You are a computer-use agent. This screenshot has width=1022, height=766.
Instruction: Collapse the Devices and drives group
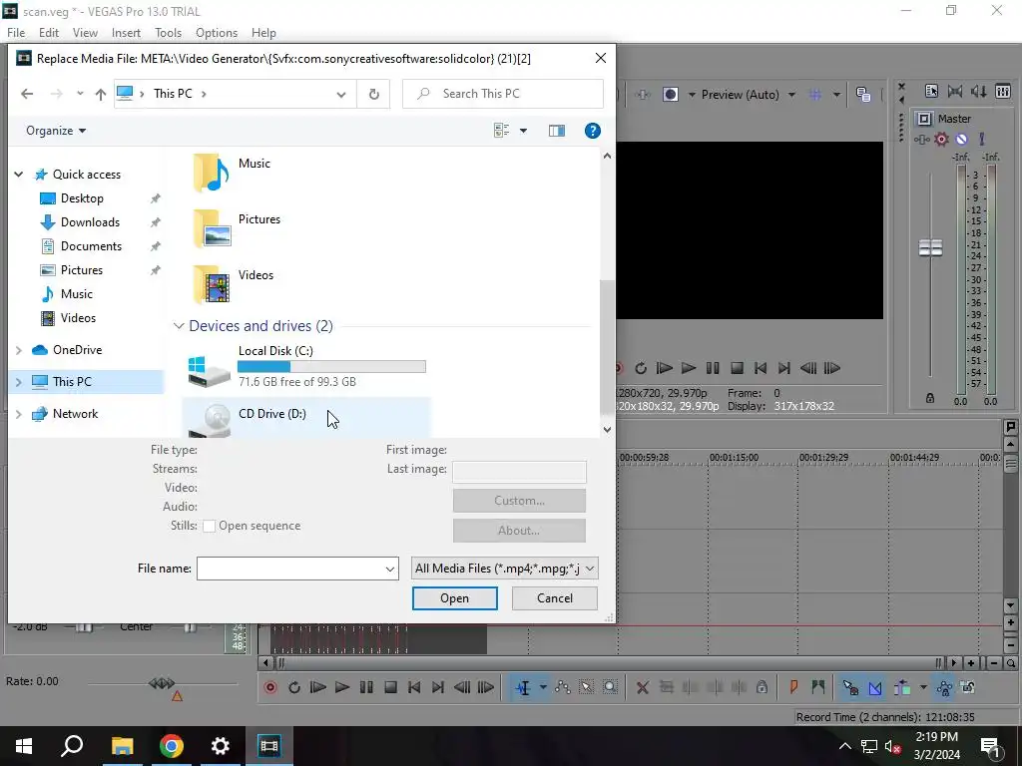click(179, 326)
